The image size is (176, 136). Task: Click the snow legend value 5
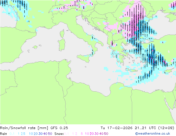[82, 134]
